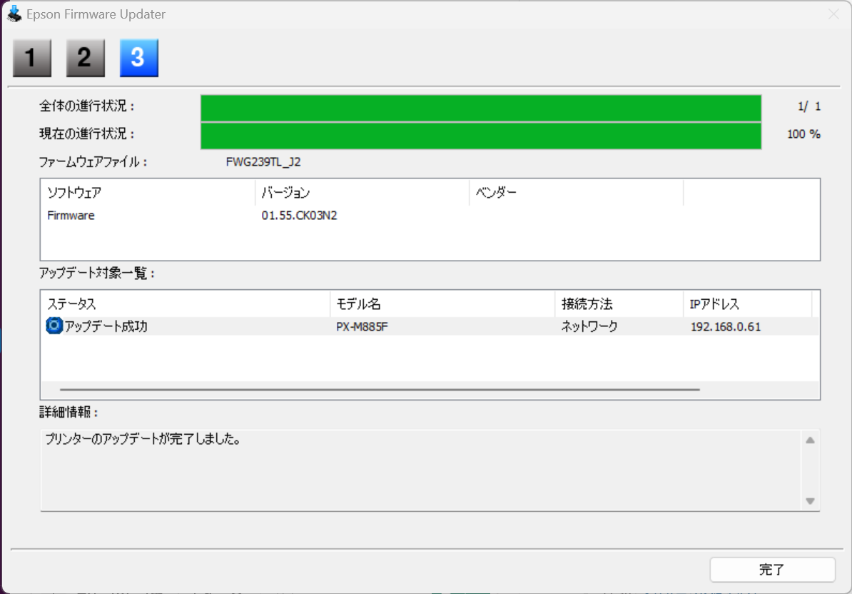Click the Epson Firmware Updater title icon
Viewport: 852px width, 594px height.
click(x=14, y=14)
